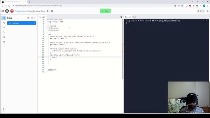
Task: Open the PhineaseFrancis profile link
Action: [21, 11]
